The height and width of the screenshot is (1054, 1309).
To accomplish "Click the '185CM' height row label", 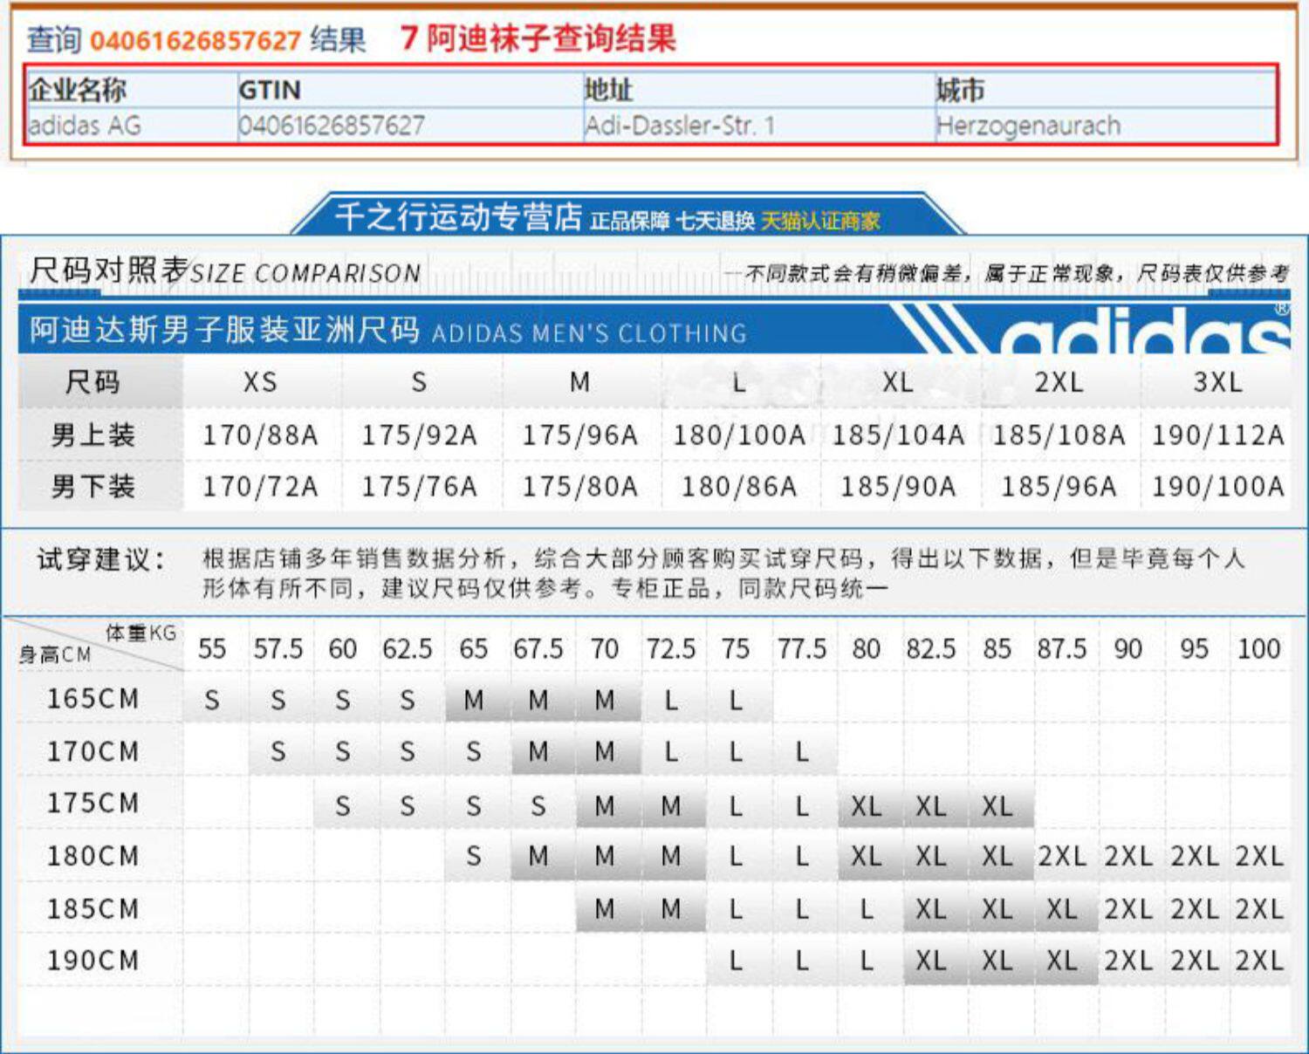I will coord(93,909).
